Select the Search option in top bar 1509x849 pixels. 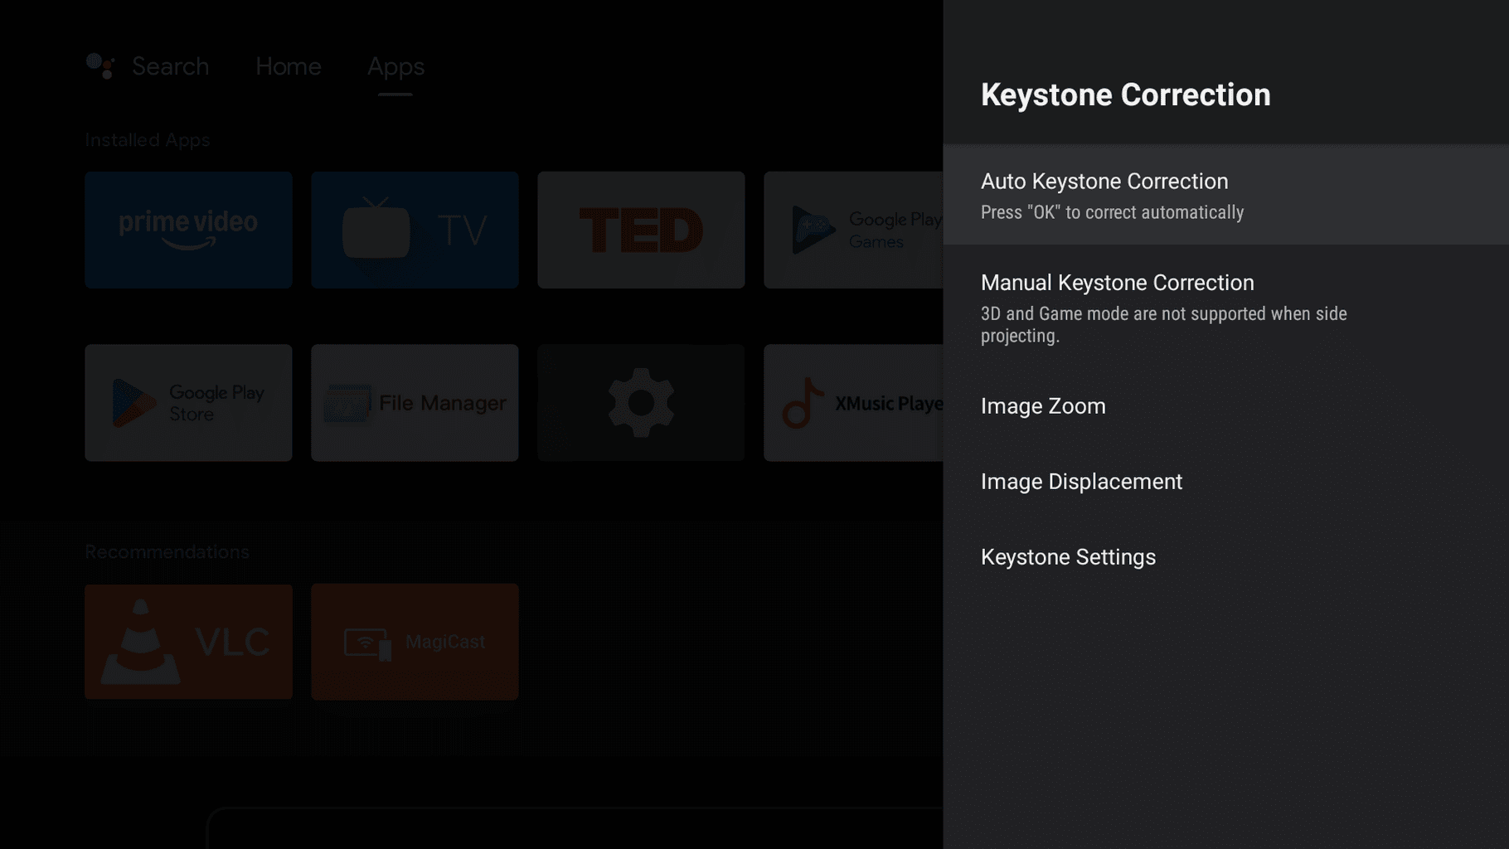point(170,66)
